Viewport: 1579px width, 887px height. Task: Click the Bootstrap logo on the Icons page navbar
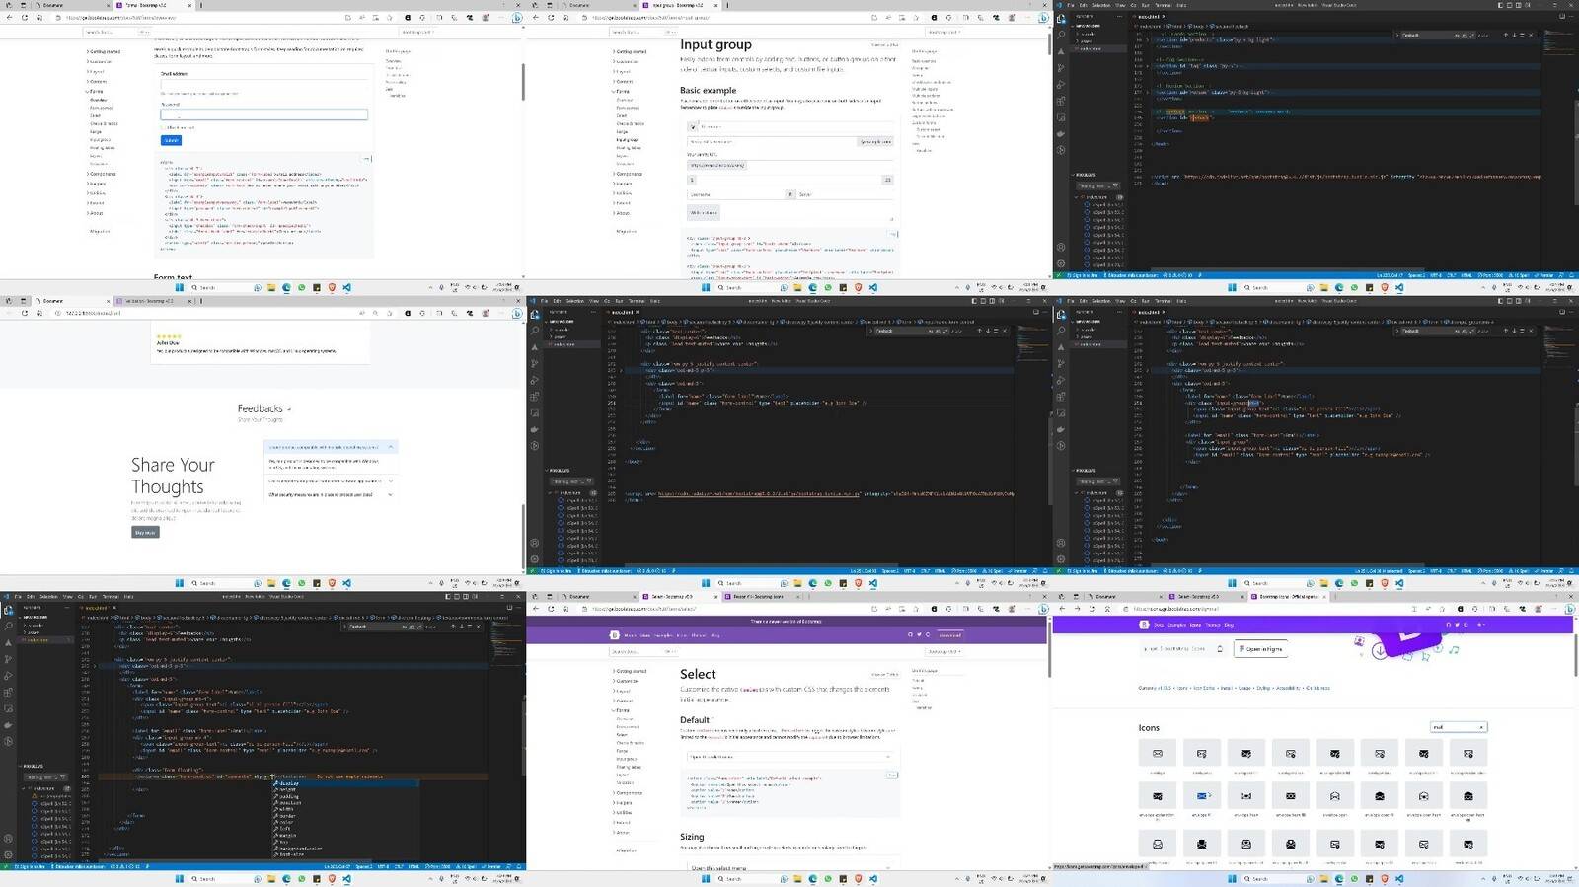point(1144,625)
